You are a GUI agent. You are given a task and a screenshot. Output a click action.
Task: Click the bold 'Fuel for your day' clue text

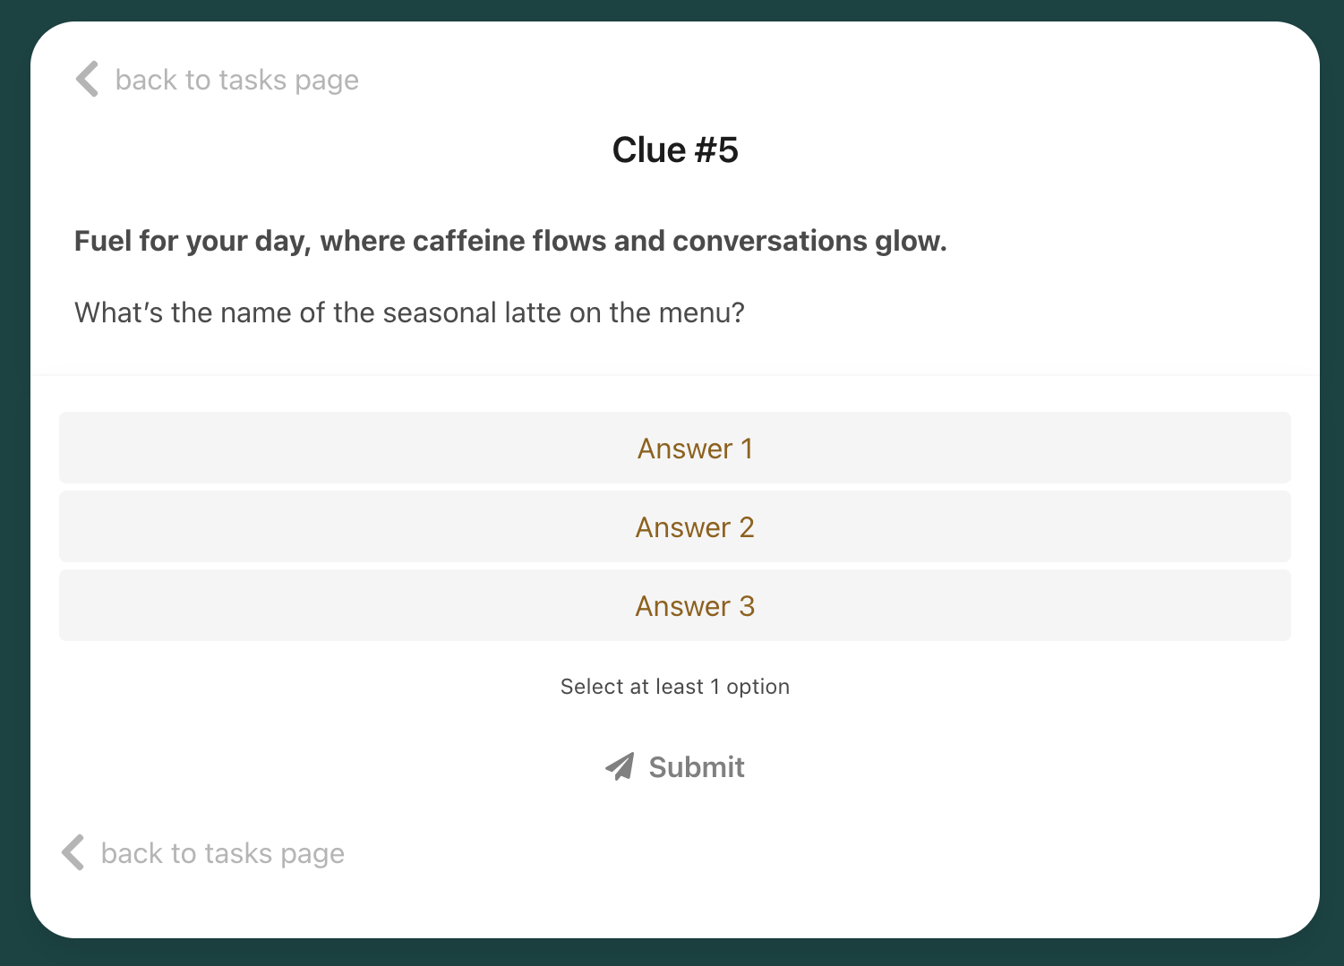pos(510,241)
